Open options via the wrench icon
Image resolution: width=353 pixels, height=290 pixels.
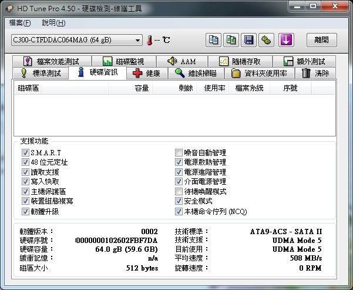click(266, 40)
